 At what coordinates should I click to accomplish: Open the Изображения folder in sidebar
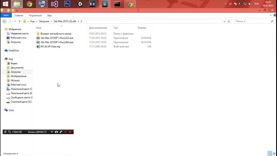point(18,76)
